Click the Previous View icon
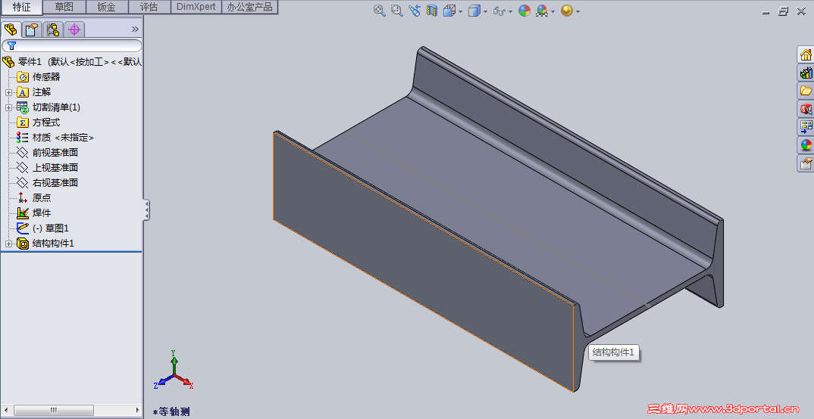This screenshot has height=419, width=814. tap(415, 11)
